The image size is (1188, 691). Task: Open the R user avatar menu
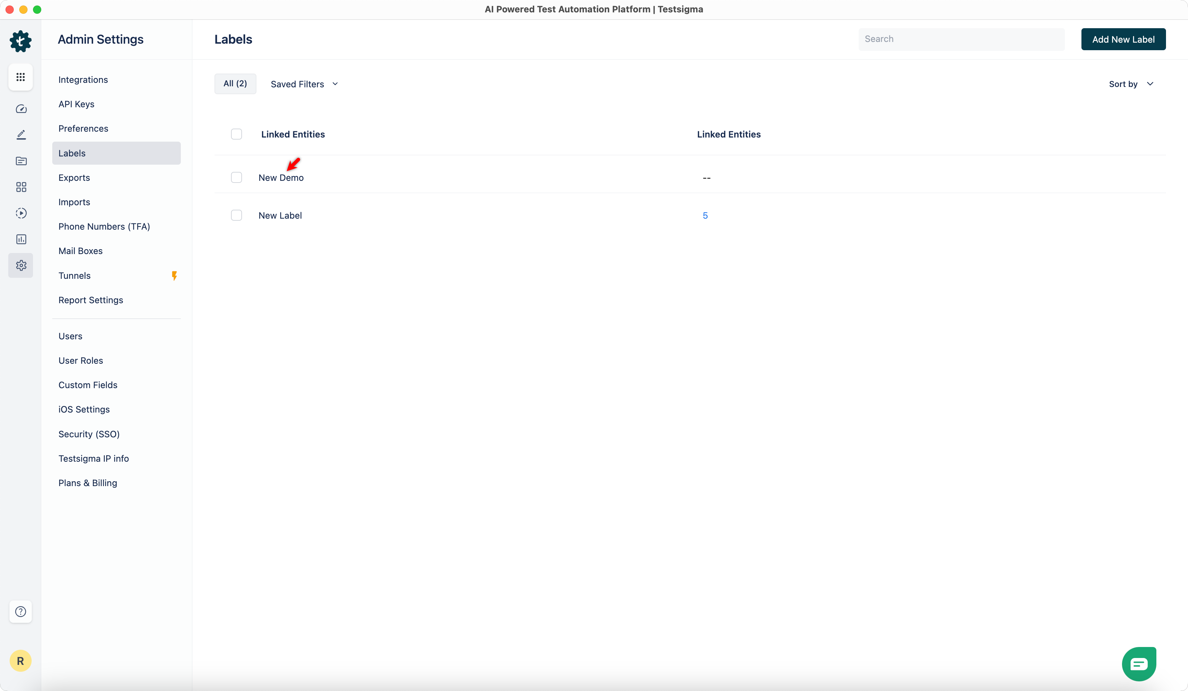[20, 661]
